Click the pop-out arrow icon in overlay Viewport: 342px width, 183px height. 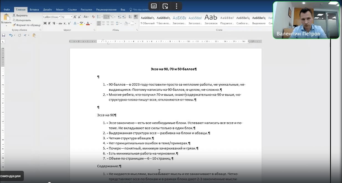(x=165, y=6)
